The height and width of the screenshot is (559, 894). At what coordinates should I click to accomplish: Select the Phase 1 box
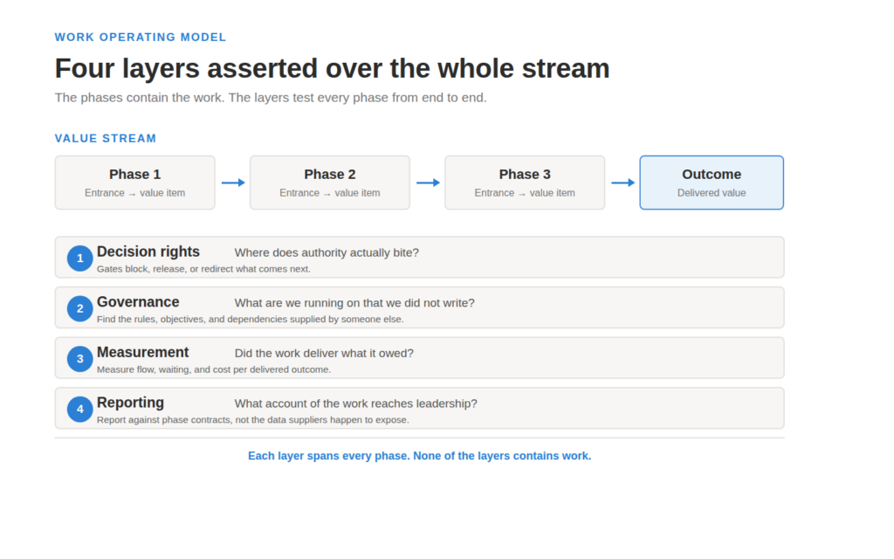(x=135, y=183)
